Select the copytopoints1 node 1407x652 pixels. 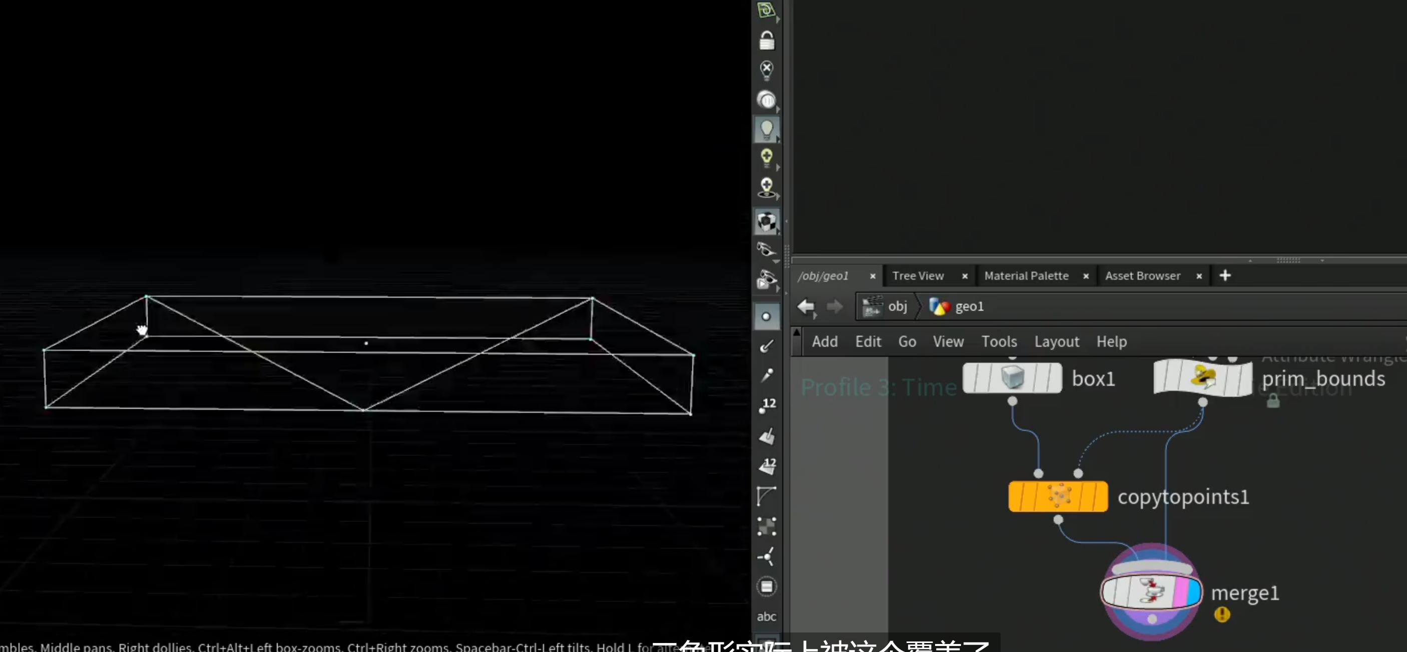(1058, 496)
